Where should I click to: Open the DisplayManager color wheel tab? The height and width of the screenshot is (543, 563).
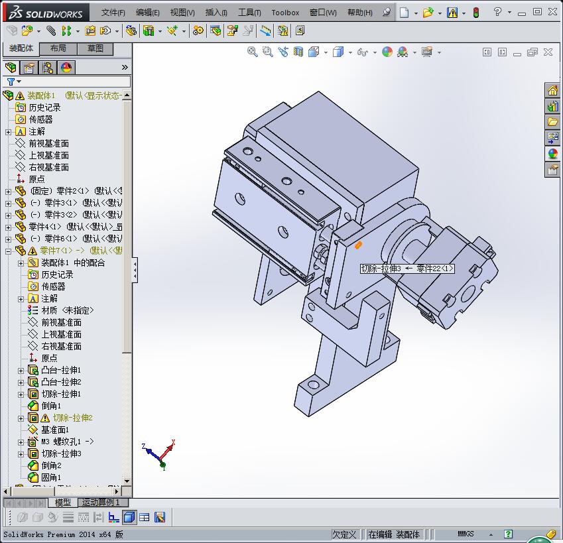[x=66, y=68]
